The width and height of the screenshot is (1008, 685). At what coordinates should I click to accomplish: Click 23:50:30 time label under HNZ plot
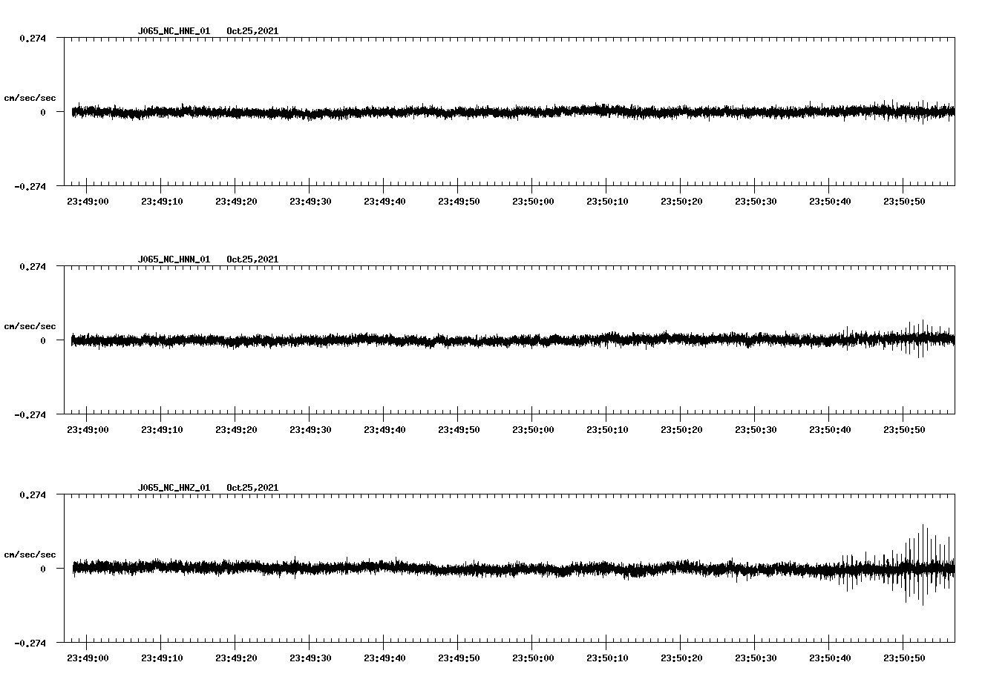pyautogui.click(x=756, y=658)
